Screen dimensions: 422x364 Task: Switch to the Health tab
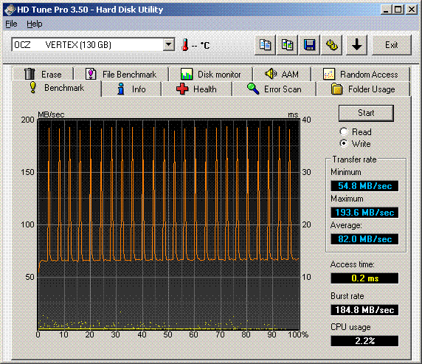coord(197,89)
